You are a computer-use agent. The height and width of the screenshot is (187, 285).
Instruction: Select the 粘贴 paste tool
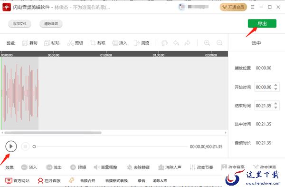click(52, 43)
